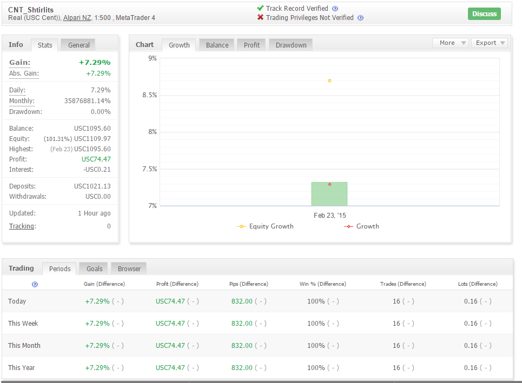522x383 pixels.
Task: Click the Tracking link
Action: click(x=22, y=226)
